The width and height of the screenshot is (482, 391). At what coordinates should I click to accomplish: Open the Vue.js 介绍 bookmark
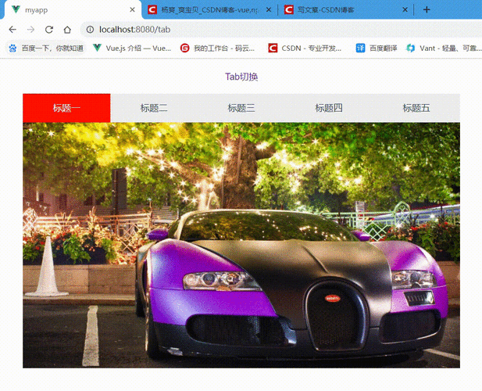click(x=132, y=48)
